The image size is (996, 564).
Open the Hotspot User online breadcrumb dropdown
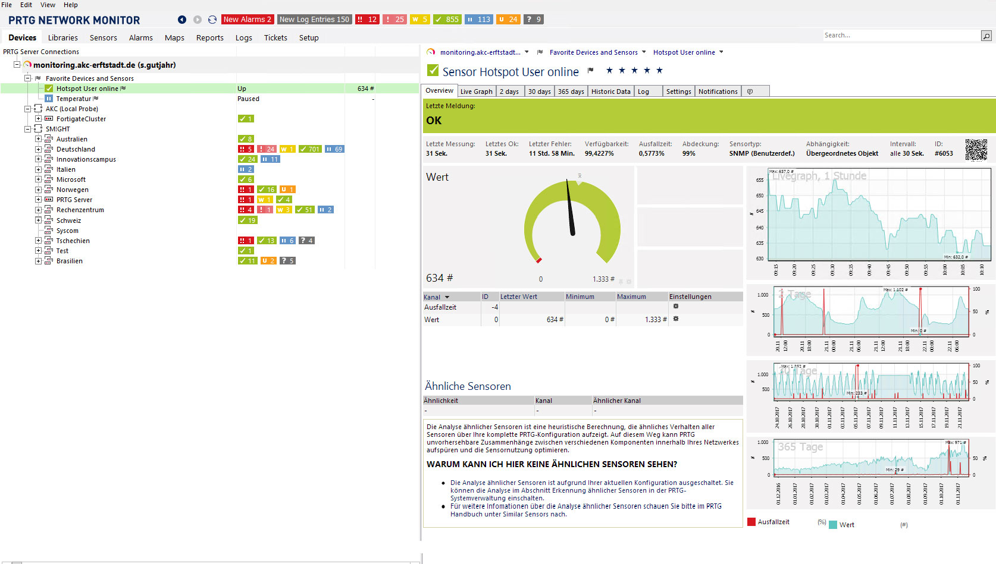pos(721,52)
